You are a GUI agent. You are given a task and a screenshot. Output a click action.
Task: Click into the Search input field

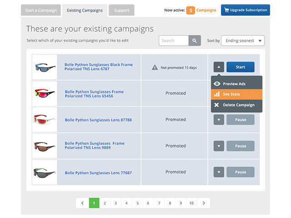174,40
